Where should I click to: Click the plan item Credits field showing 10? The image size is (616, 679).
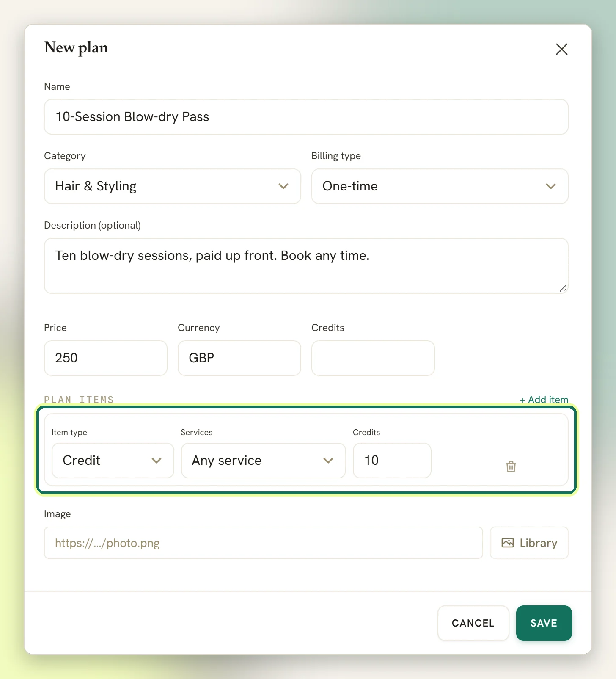392,461
